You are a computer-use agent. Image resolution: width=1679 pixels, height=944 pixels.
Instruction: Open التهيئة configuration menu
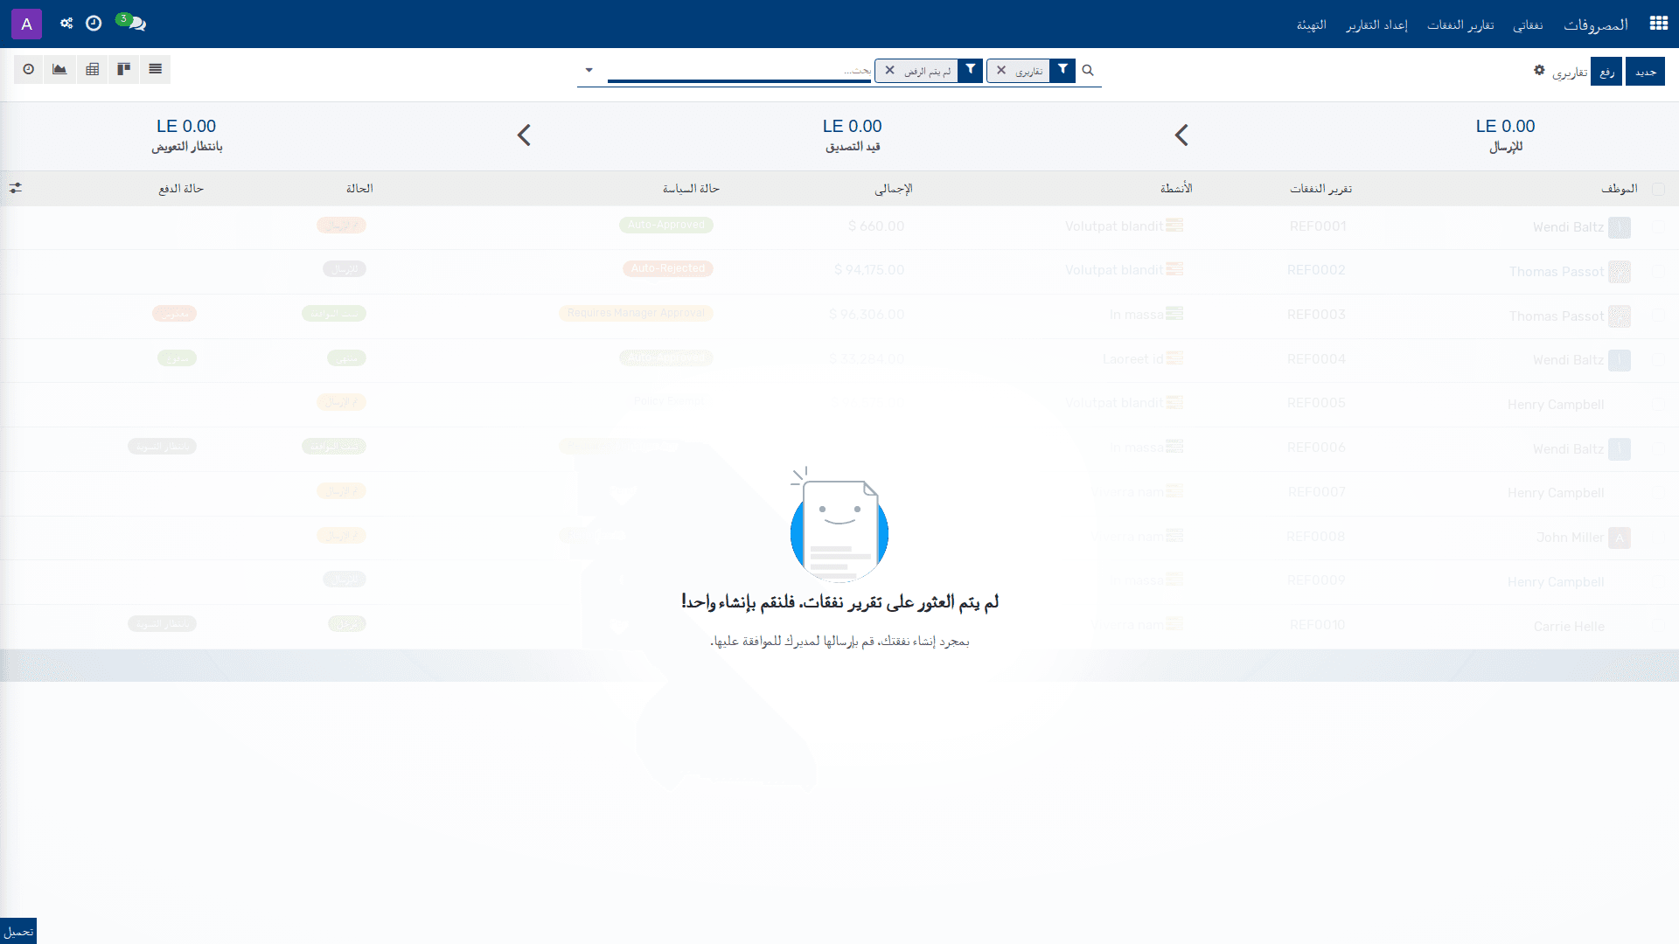[x=1311, y=24]
